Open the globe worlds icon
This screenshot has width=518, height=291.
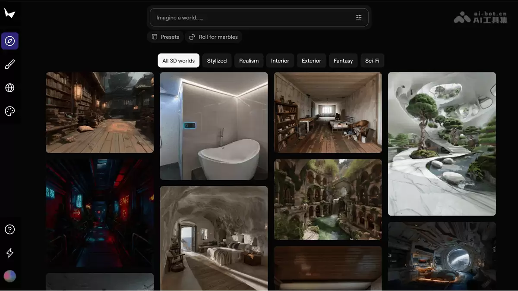pos(9,88)
